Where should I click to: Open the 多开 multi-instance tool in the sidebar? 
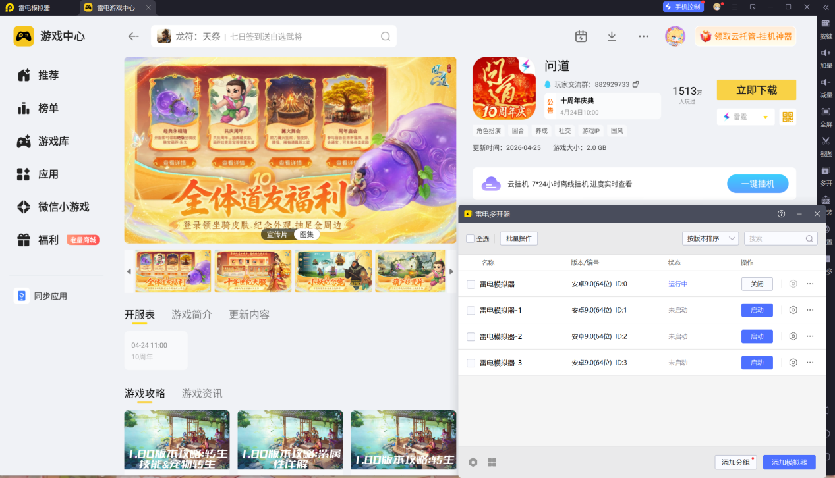coord(826,176)
